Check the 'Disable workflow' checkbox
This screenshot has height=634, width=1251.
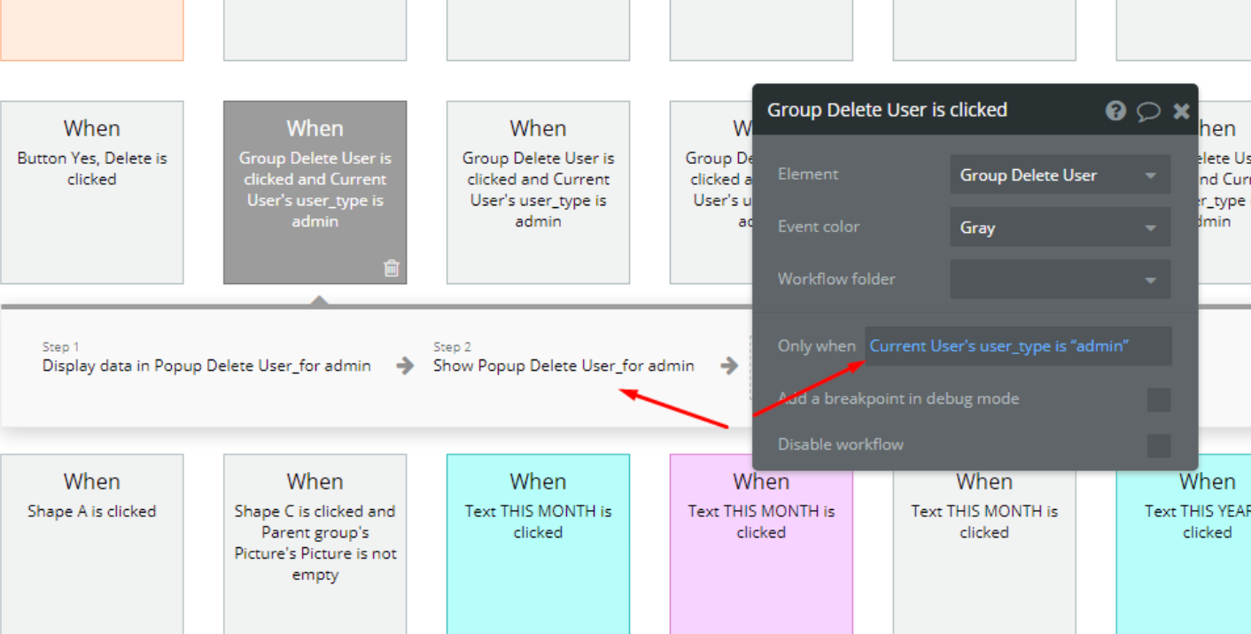click(x=1158, y=445)
